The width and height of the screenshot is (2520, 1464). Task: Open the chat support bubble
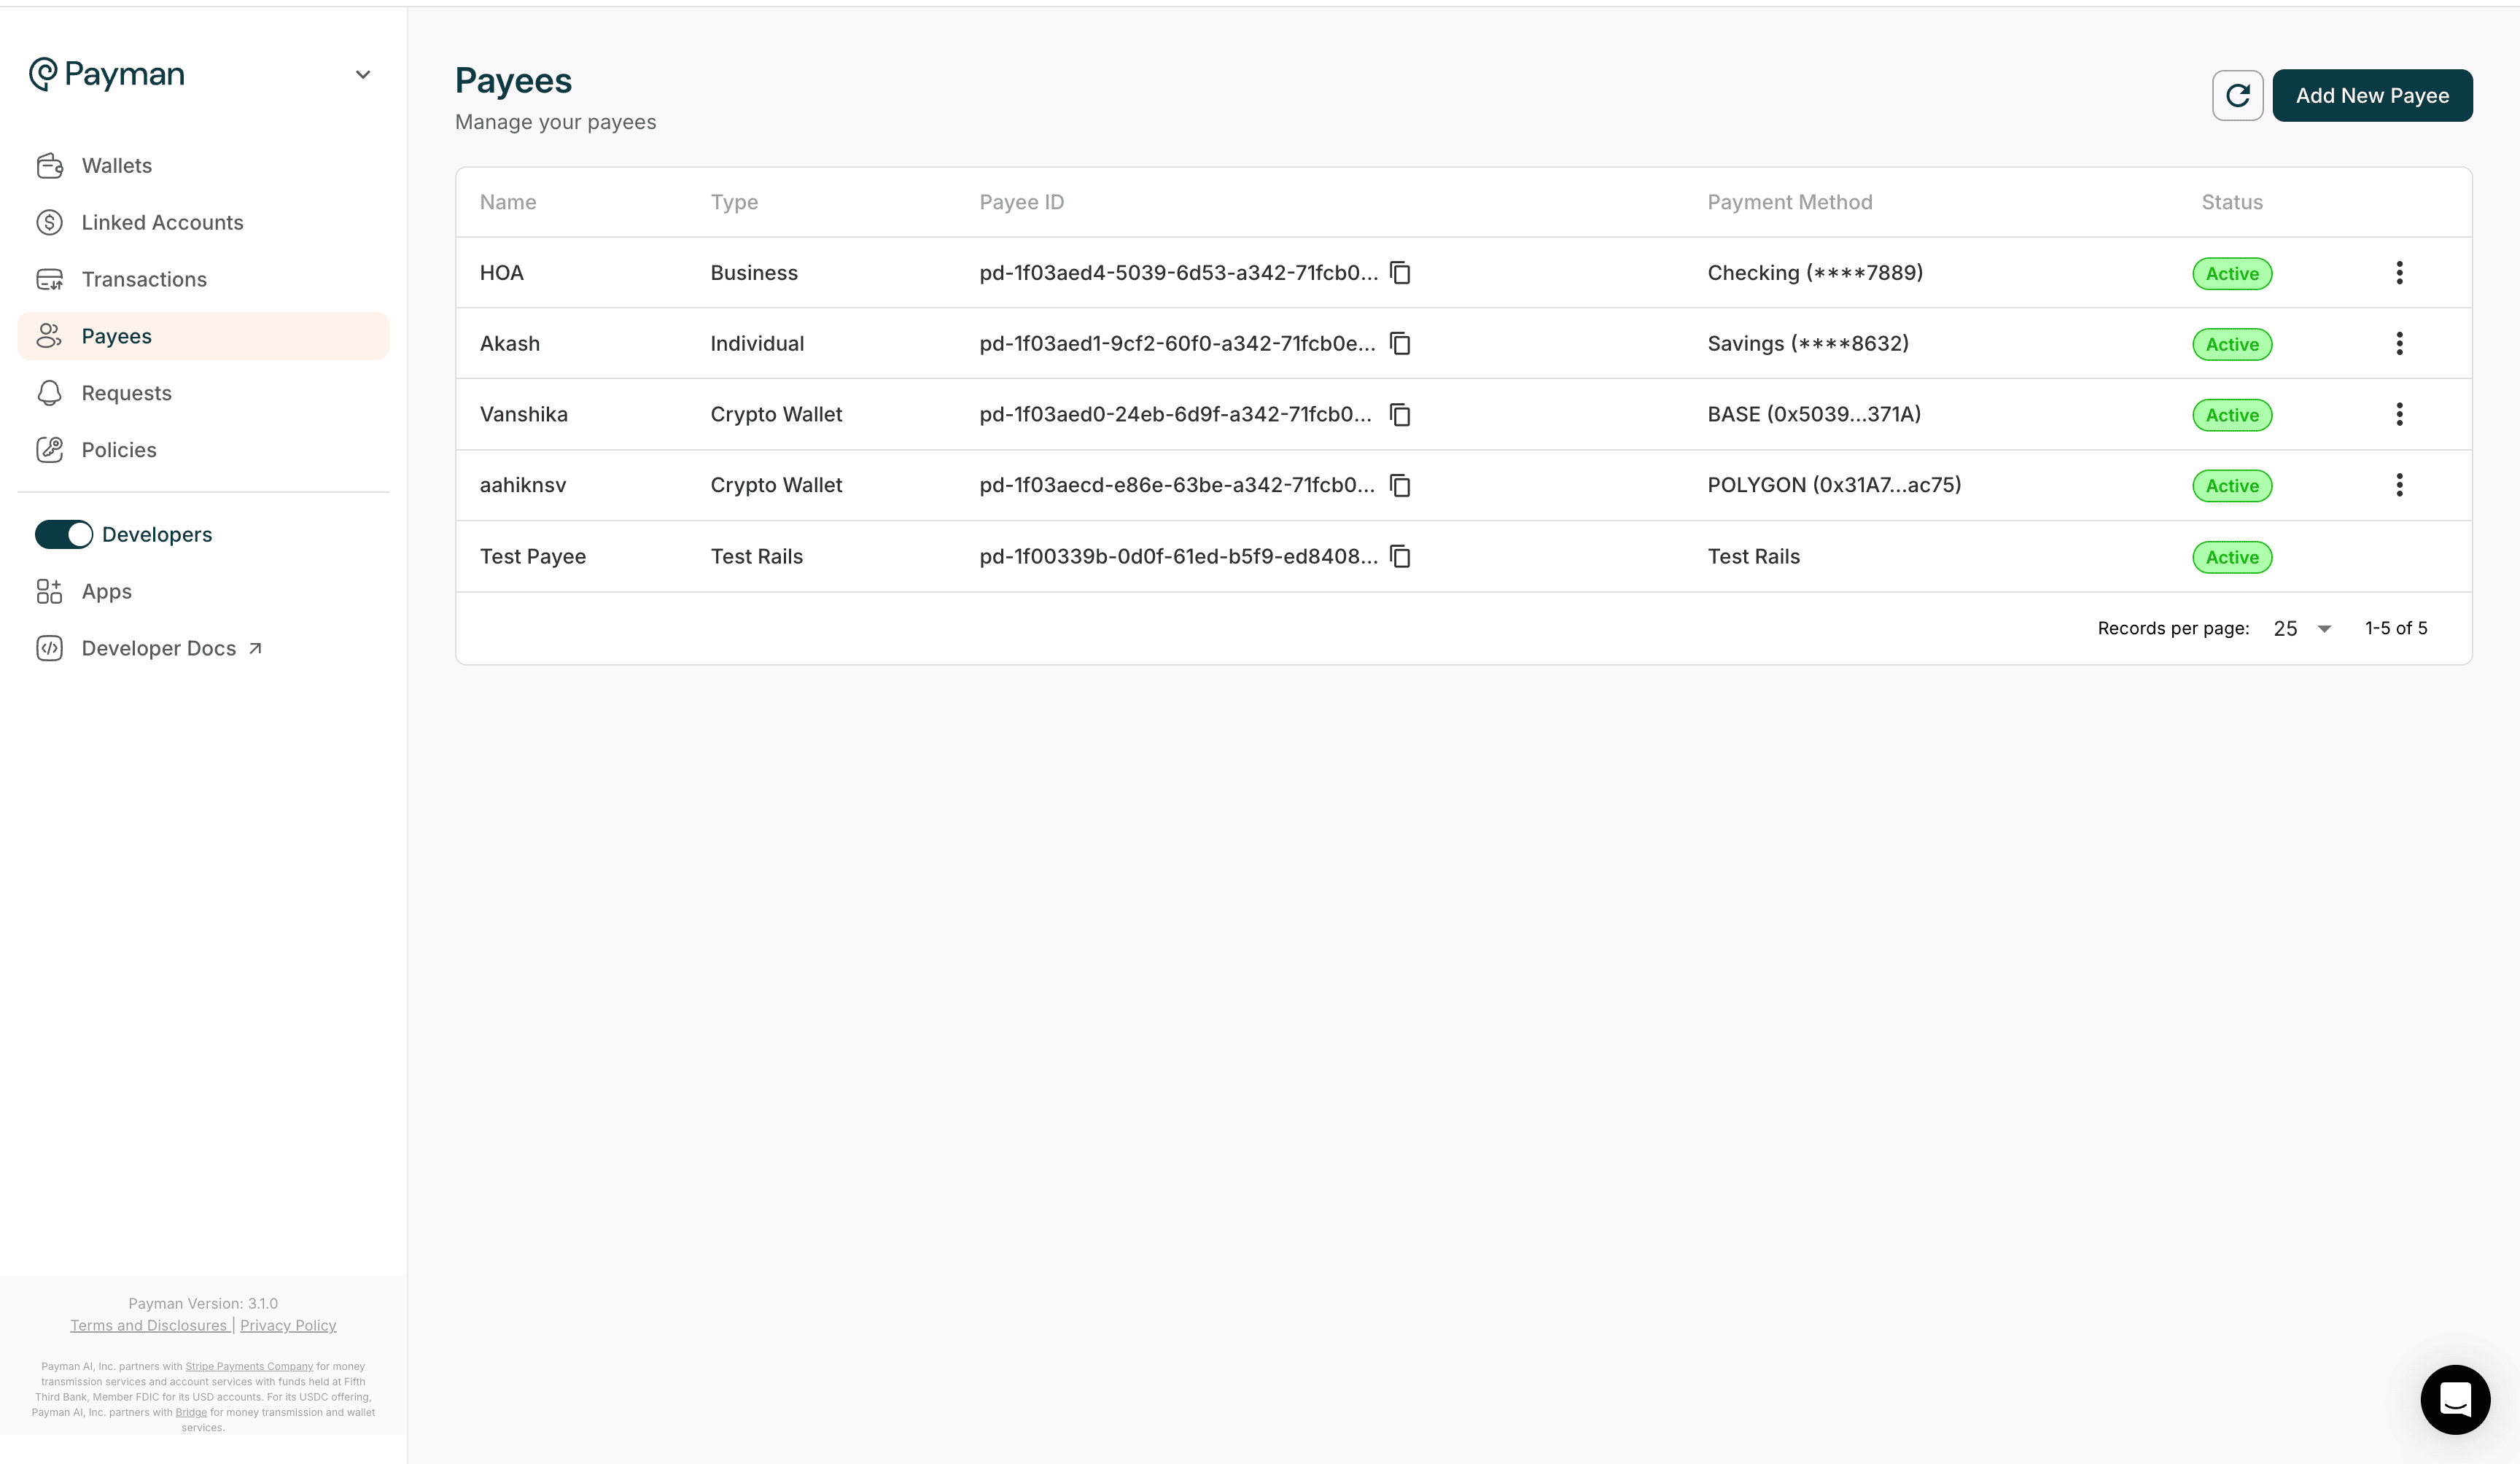[2455, 1399]
